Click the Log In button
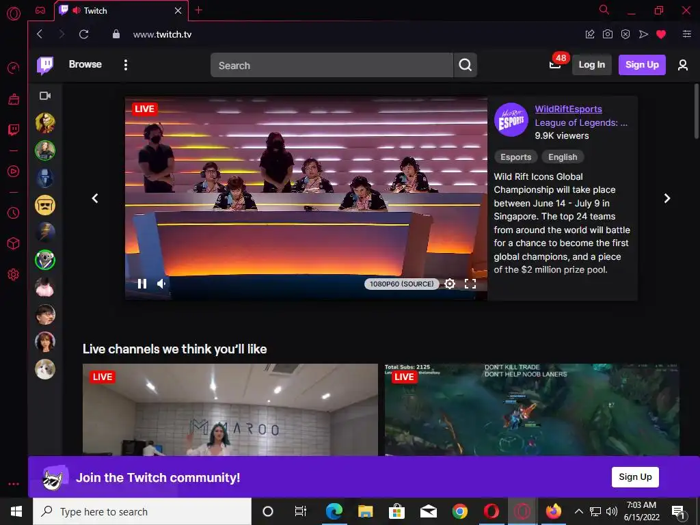Viewport: 700px width, 525px height. 591,65
